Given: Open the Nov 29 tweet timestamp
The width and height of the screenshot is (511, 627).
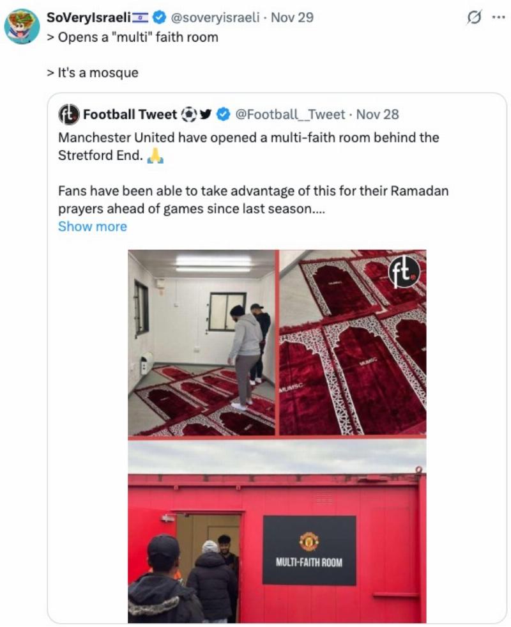Looking at the screenshot, I should pos(292,17).
